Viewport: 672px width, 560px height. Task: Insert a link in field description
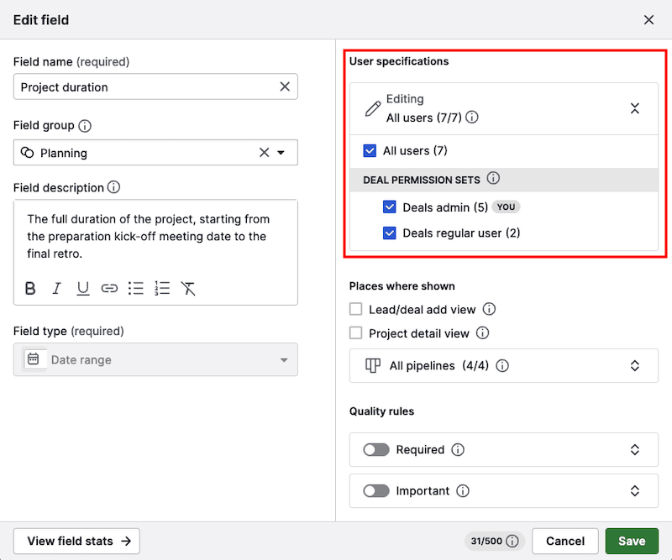point(109,289)
